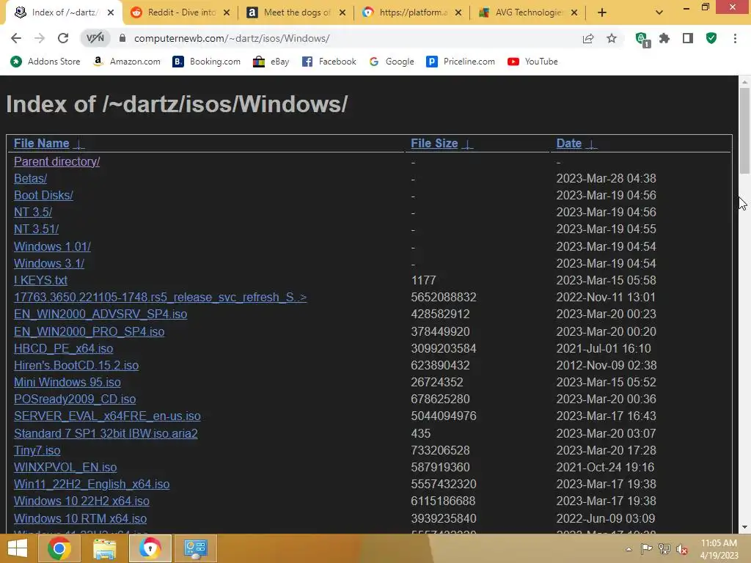Open the ! KEYS.txt file

pyautogui.click(x=41, y=280)
